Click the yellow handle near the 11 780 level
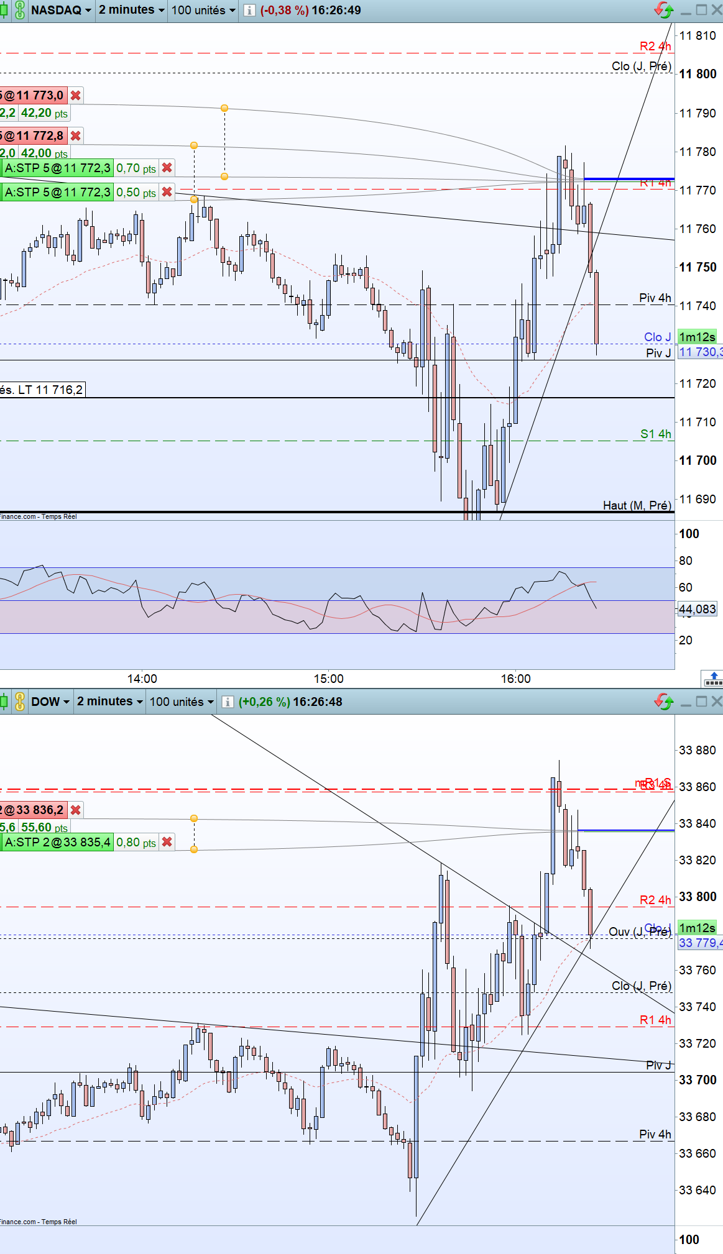This screenshot has height=1254, width=723. coord(194,145)
